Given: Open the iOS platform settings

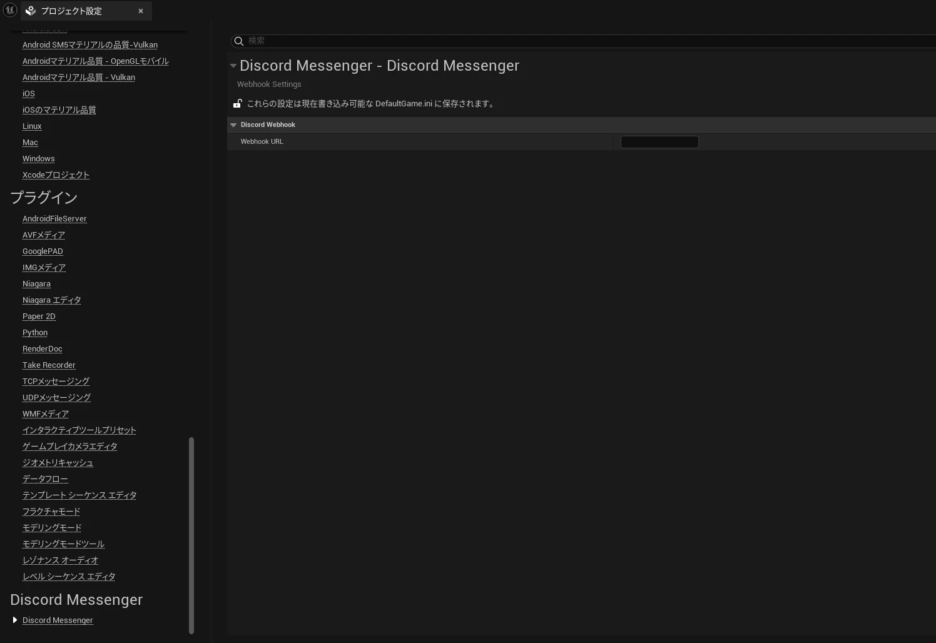Looking at the screenshot, I should click(29, 94).
